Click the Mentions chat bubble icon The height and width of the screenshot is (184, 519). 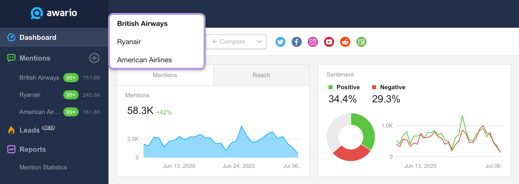coord(11,58)
